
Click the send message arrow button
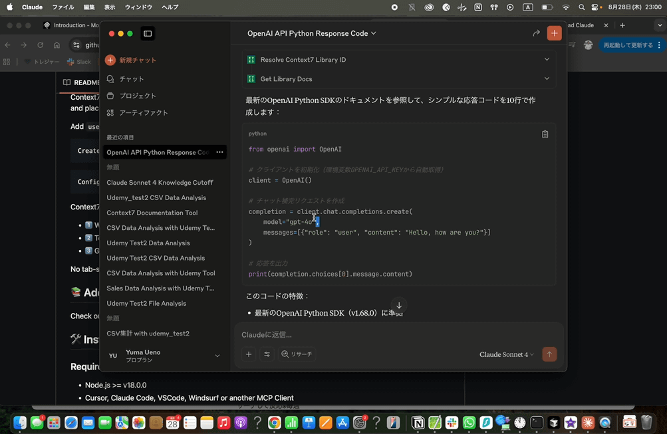click(x=549, y=354)
